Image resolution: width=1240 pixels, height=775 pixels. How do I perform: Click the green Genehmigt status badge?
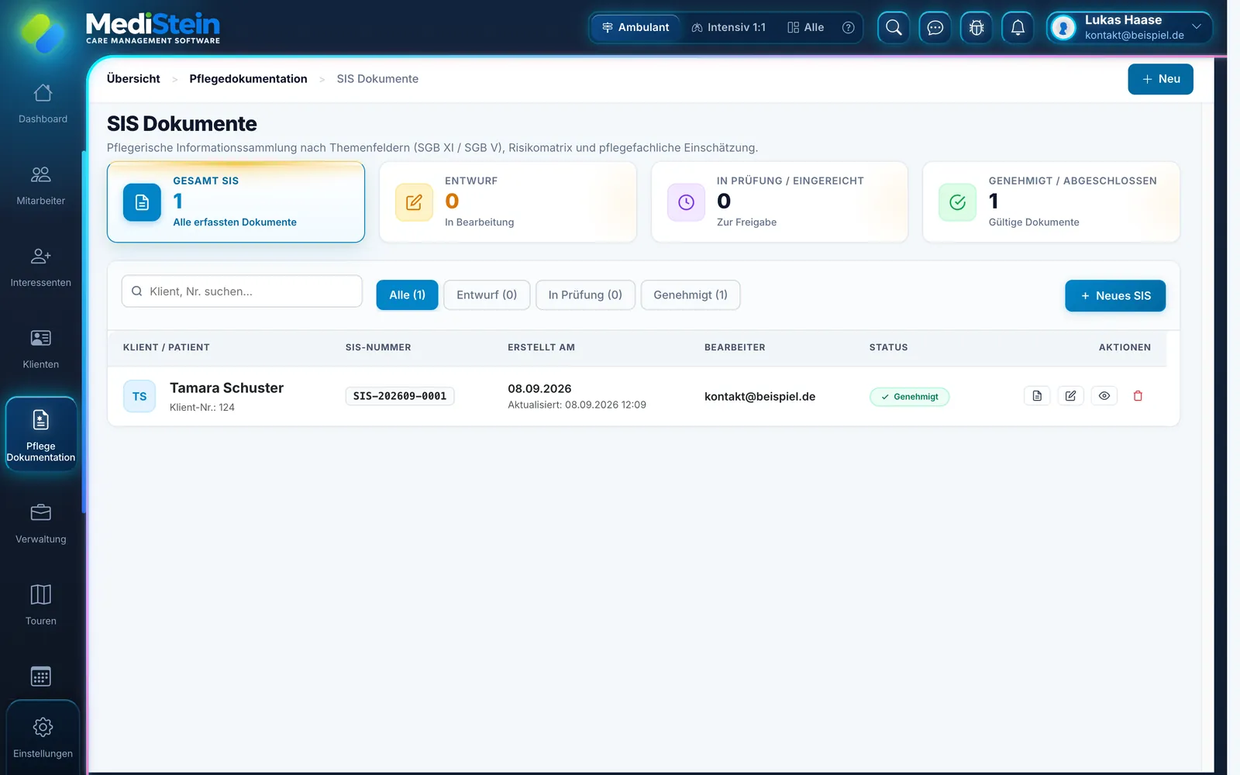click(910, 397)
